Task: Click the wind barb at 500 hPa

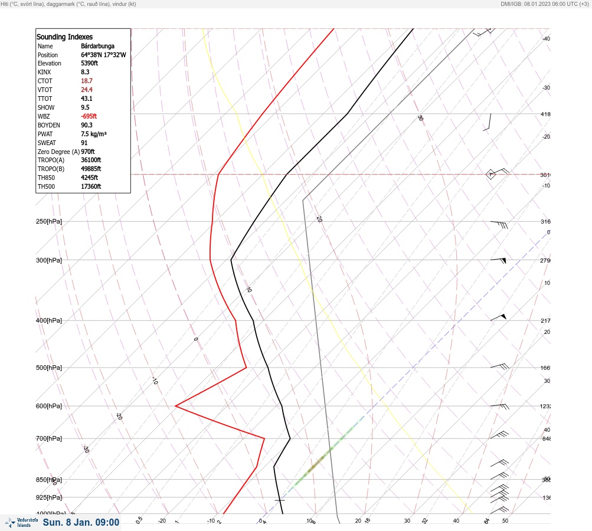Action: [499, 366]
